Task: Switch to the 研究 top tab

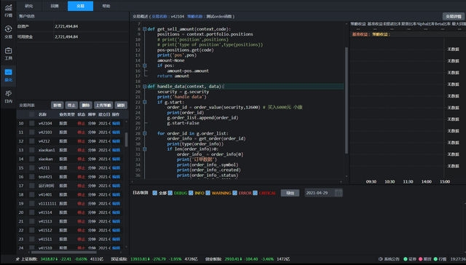Action: click(x=29, y=6)
